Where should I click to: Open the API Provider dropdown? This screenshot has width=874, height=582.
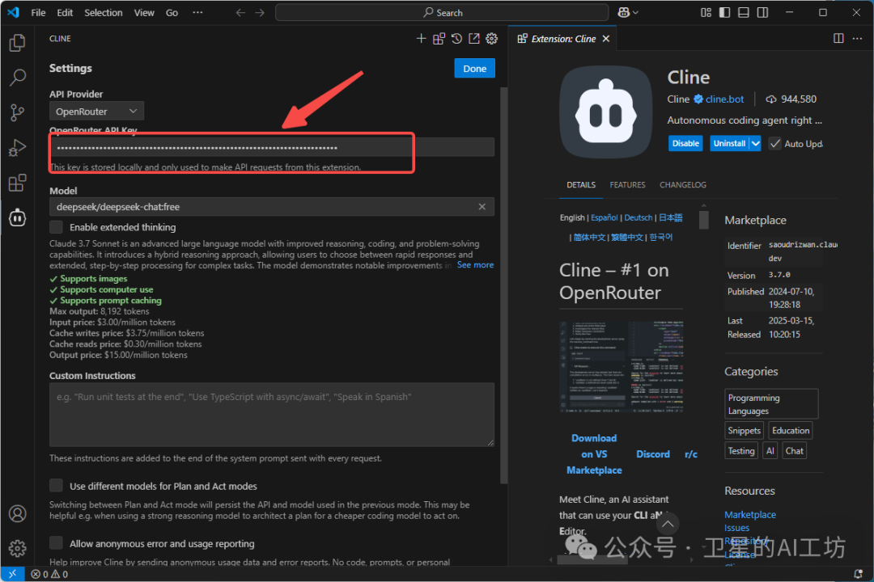95,111
